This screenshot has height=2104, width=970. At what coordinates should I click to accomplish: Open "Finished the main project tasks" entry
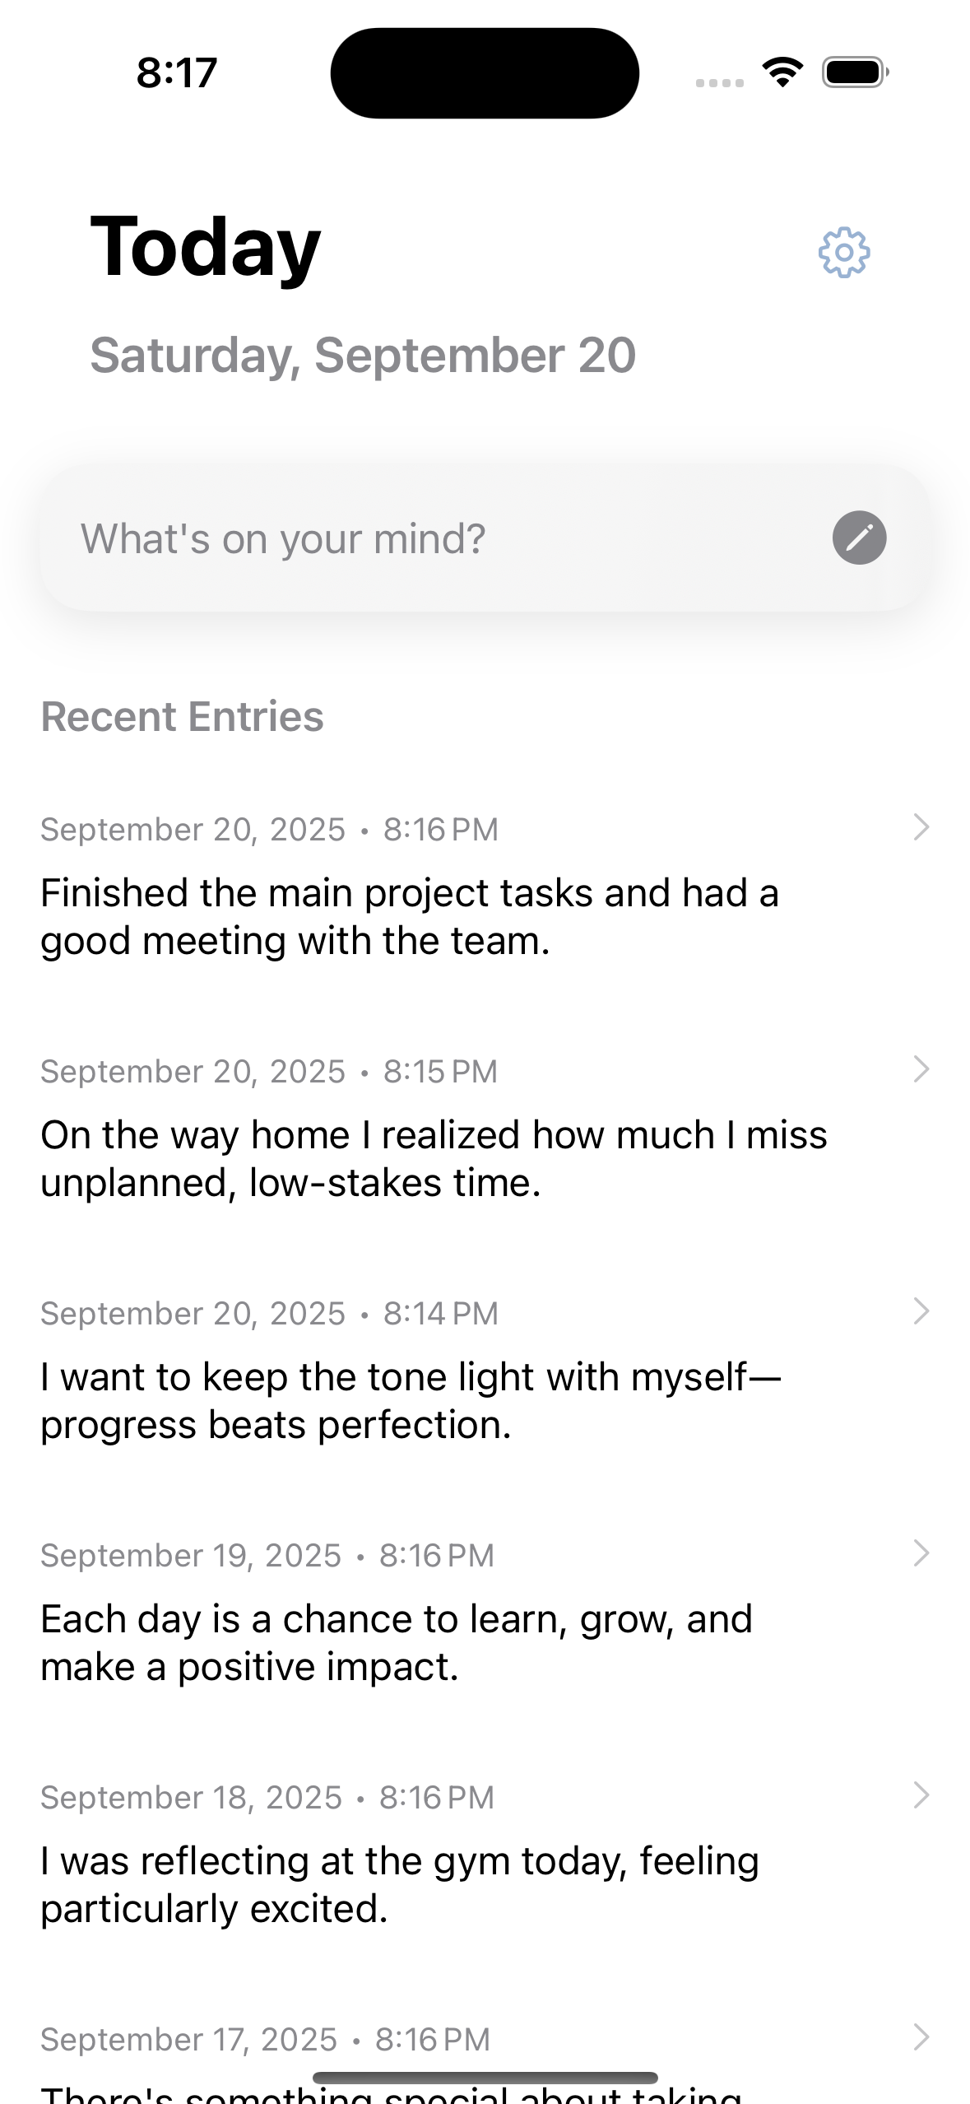[410, 916]
